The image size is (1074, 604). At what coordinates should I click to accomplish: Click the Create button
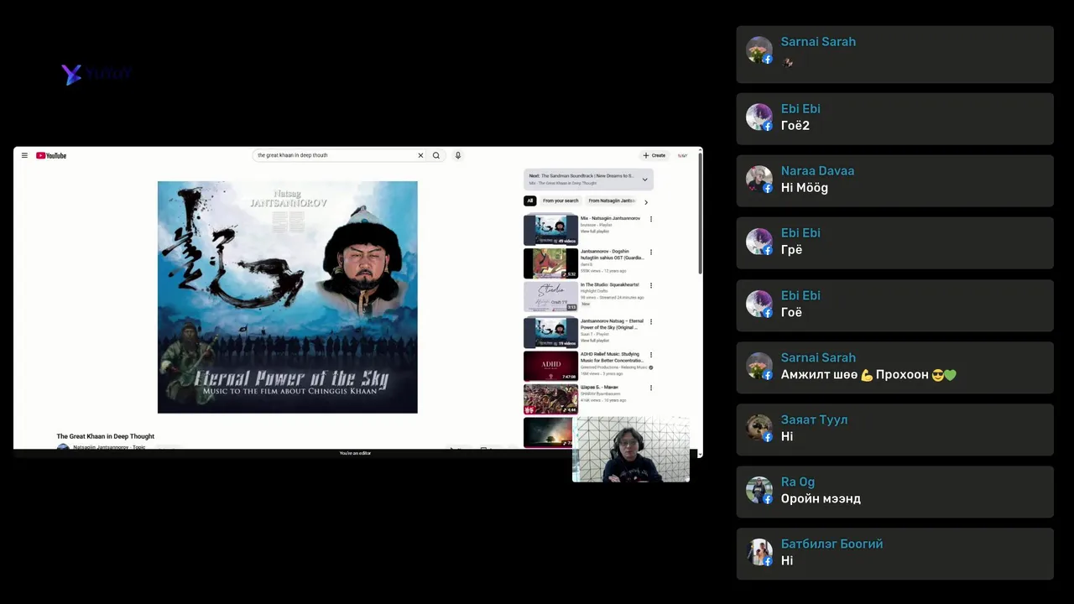[x=654, y=155]
